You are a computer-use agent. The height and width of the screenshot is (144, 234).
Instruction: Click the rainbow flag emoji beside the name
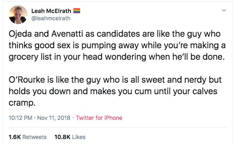77,11
